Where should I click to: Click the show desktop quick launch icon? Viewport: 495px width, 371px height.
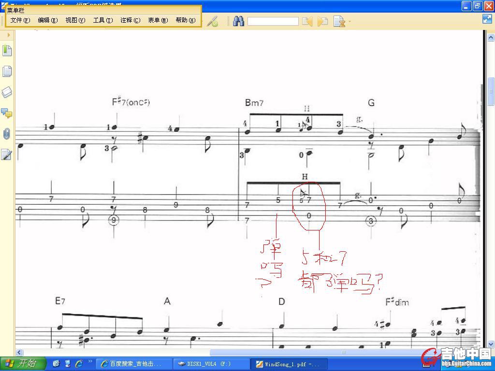68,364
